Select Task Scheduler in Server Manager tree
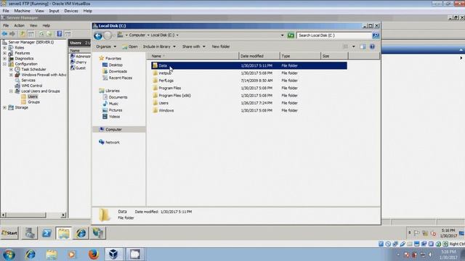This screenshot has width=465, height=261. pyautogui.click(x=33, y=70)
